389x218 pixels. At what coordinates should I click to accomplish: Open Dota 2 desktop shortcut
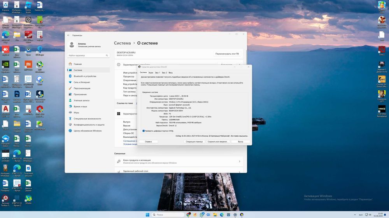[x=382, y=51]
